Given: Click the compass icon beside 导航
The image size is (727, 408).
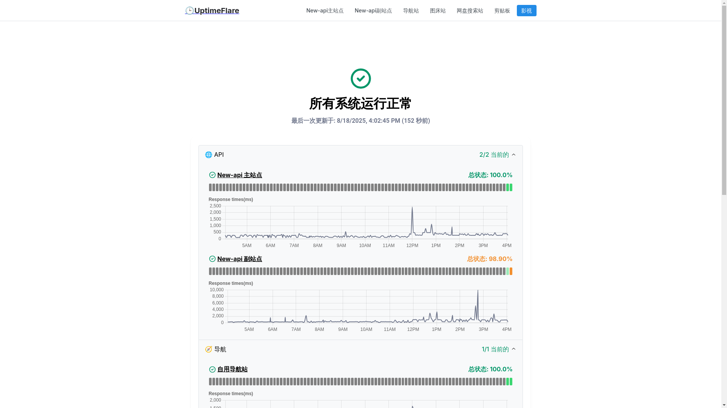Looking at the screenshot, I should pyautogui.click(x=208, y=349).
